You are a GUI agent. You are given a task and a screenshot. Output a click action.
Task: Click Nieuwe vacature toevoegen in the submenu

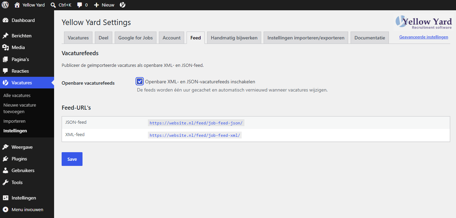click(x=20, y=108)
